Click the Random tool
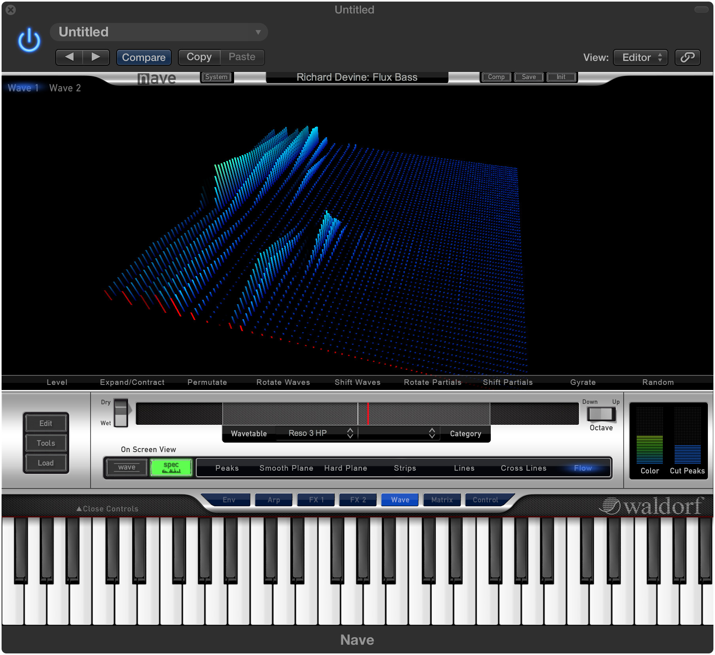715x655 pixels. click(658, 382)
